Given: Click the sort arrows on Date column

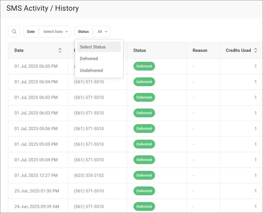Looking at the screenshot, I should pyautogui.click(x=59, y=50).
